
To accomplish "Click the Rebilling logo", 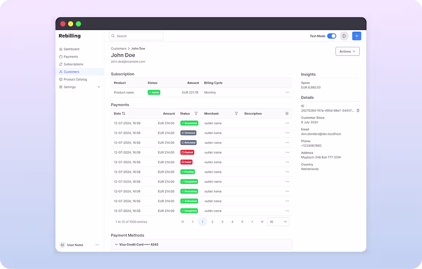I will point(70,36).
